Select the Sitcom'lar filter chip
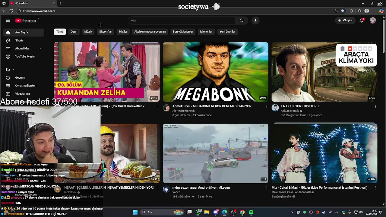This screenshot has width=386, height=217. 106,32
